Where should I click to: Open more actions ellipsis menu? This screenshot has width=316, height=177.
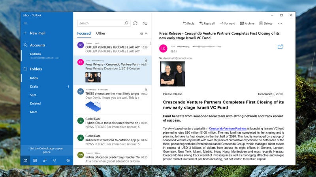pyautogui.click(x=280, y=23)
